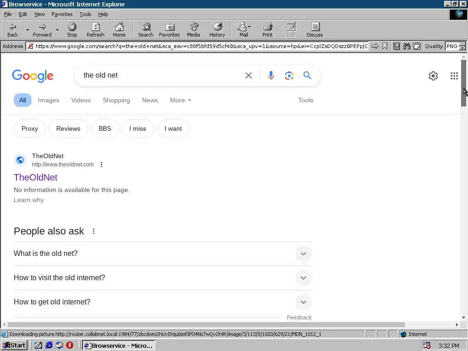Image resolution: width=468 pixels, height=351 pixels.
Task: Open the Discuss toolbar button
Action: point(314,30)
